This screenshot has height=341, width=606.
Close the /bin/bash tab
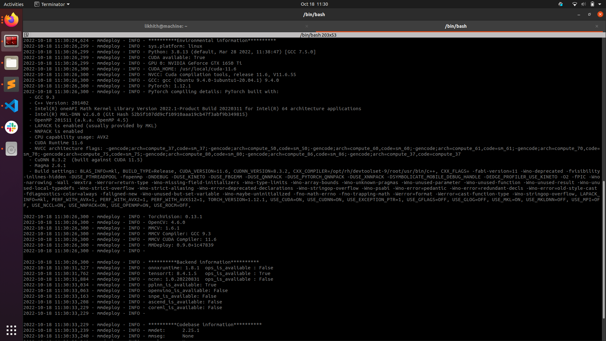597,26
